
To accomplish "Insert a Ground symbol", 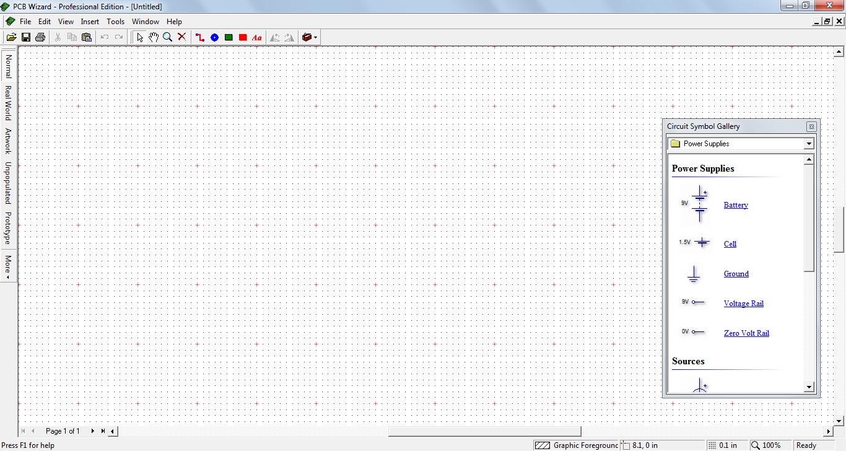I will click(x=736, y=274).
